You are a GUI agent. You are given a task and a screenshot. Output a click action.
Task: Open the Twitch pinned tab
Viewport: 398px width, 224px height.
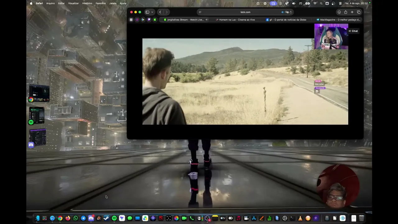(x=149, y=20)
